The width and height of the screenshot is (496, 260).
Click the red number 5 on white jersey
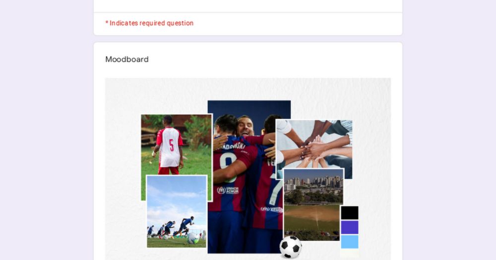[x=172, y=145]
